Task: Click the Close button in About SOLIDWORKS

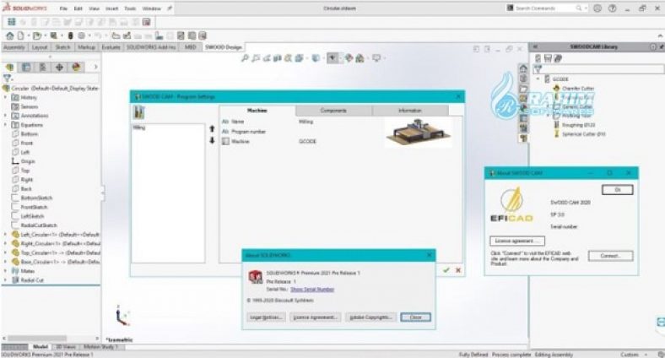Action: pos(415,317)
